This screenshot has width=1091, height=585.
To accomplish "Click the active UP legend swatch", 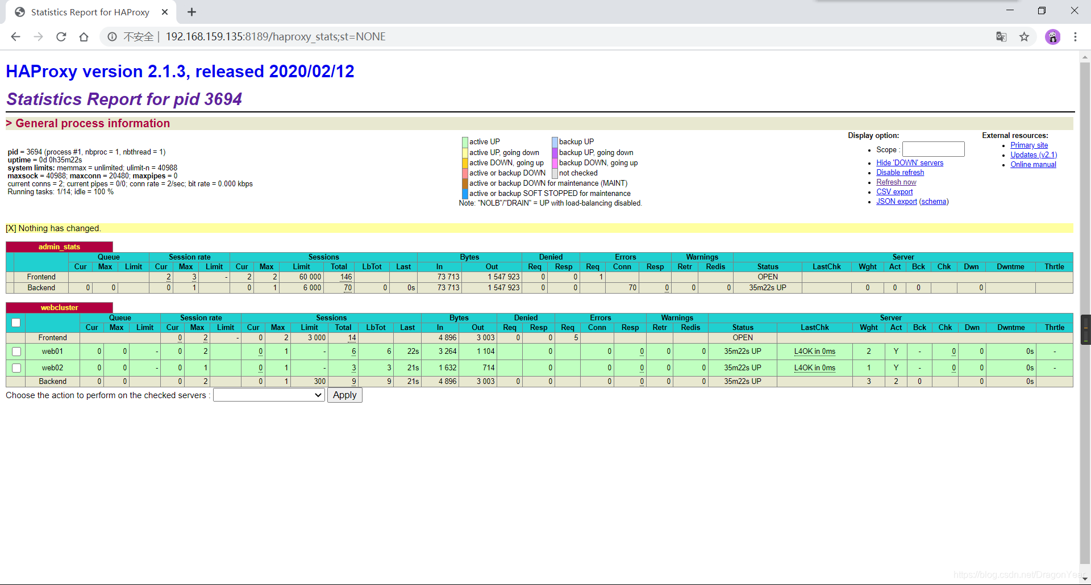I will [x=465, y=142].
